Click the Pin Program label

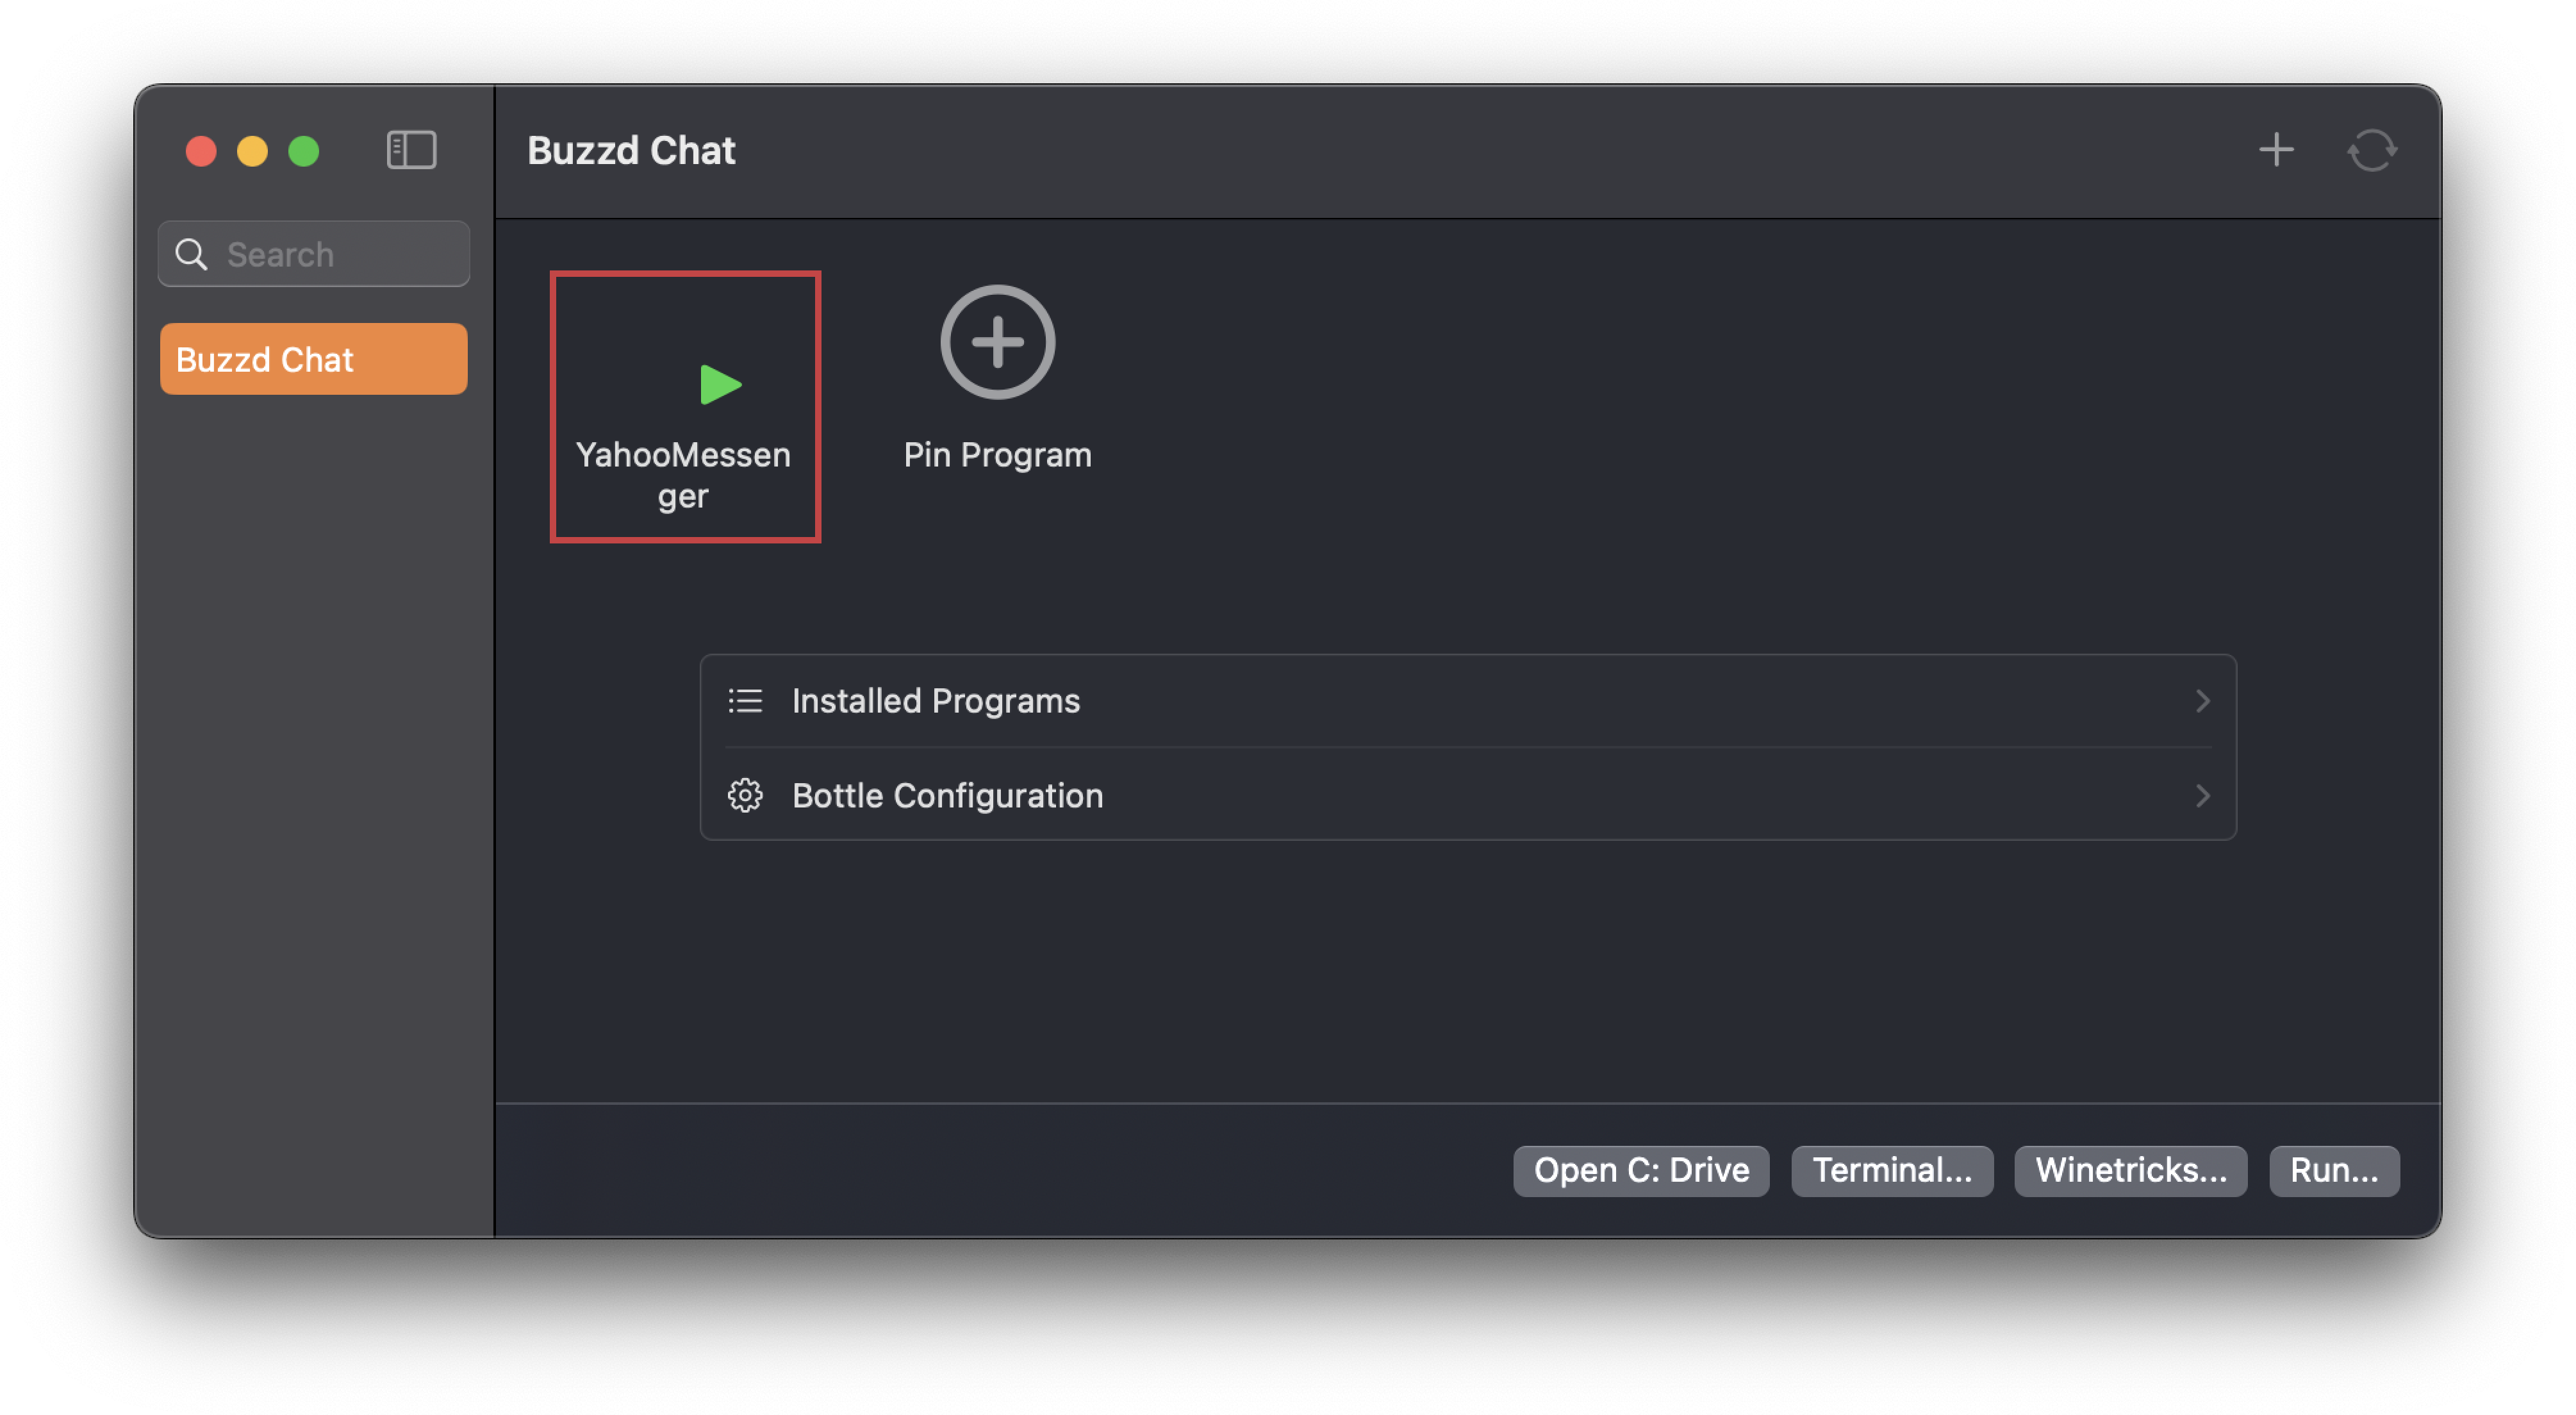click(x=997, y=455)
